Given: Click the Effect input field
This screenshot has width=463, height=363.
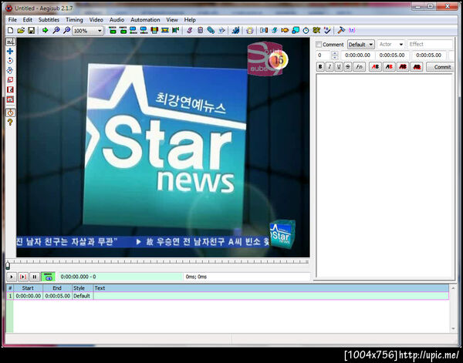Looking at the screenshot, I should 430,44.
